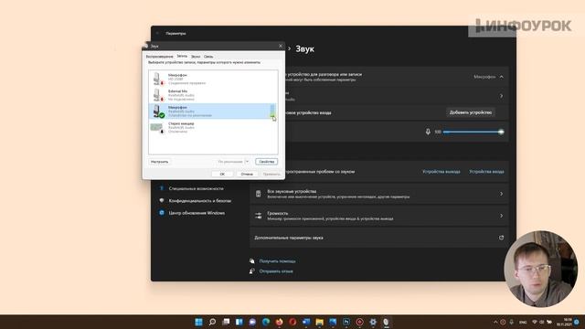Screen dimensions: 585x329
Task: Confirm the Звук dialog with OK
Action: (x=222, y=174)
